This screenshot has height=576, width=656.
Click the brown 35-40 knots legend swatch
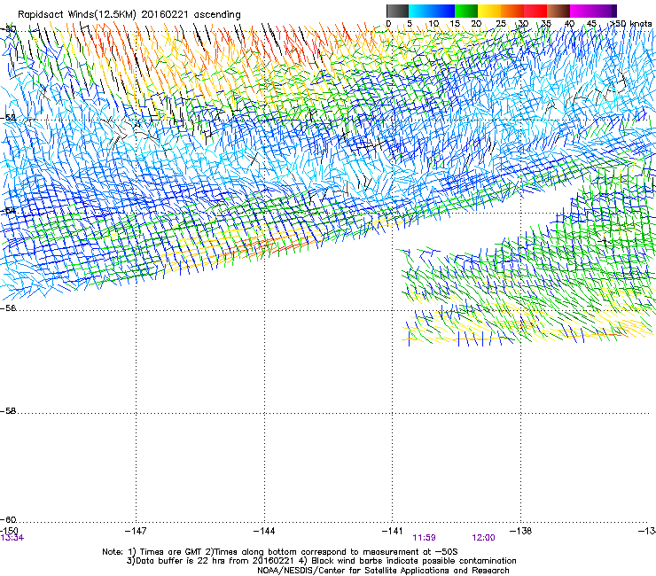(x=558, y=11)
